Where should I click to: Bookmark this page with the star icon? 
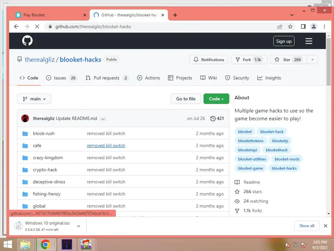(290, 26)
